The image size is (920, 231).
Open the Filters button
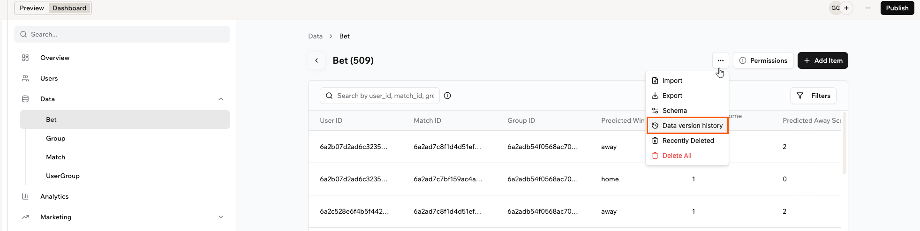point(813,96)
